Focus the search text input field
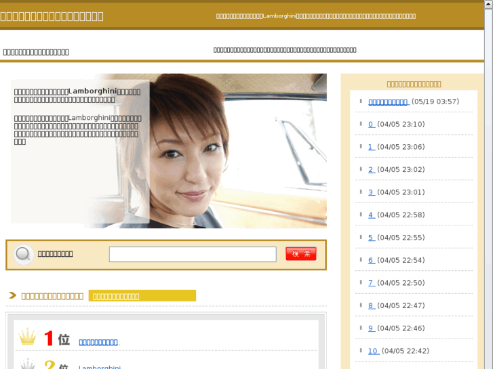This screenshot has width=493, height=369. [x=193, y=254]
